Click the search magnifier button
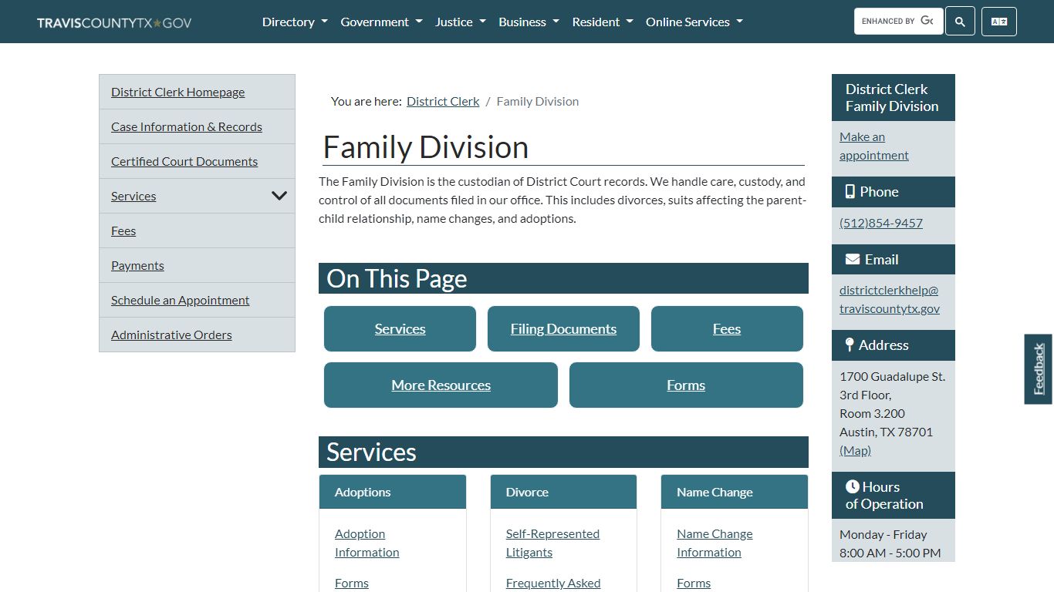The width and height of the screenshot is (1054, 592). pos(960,22)
